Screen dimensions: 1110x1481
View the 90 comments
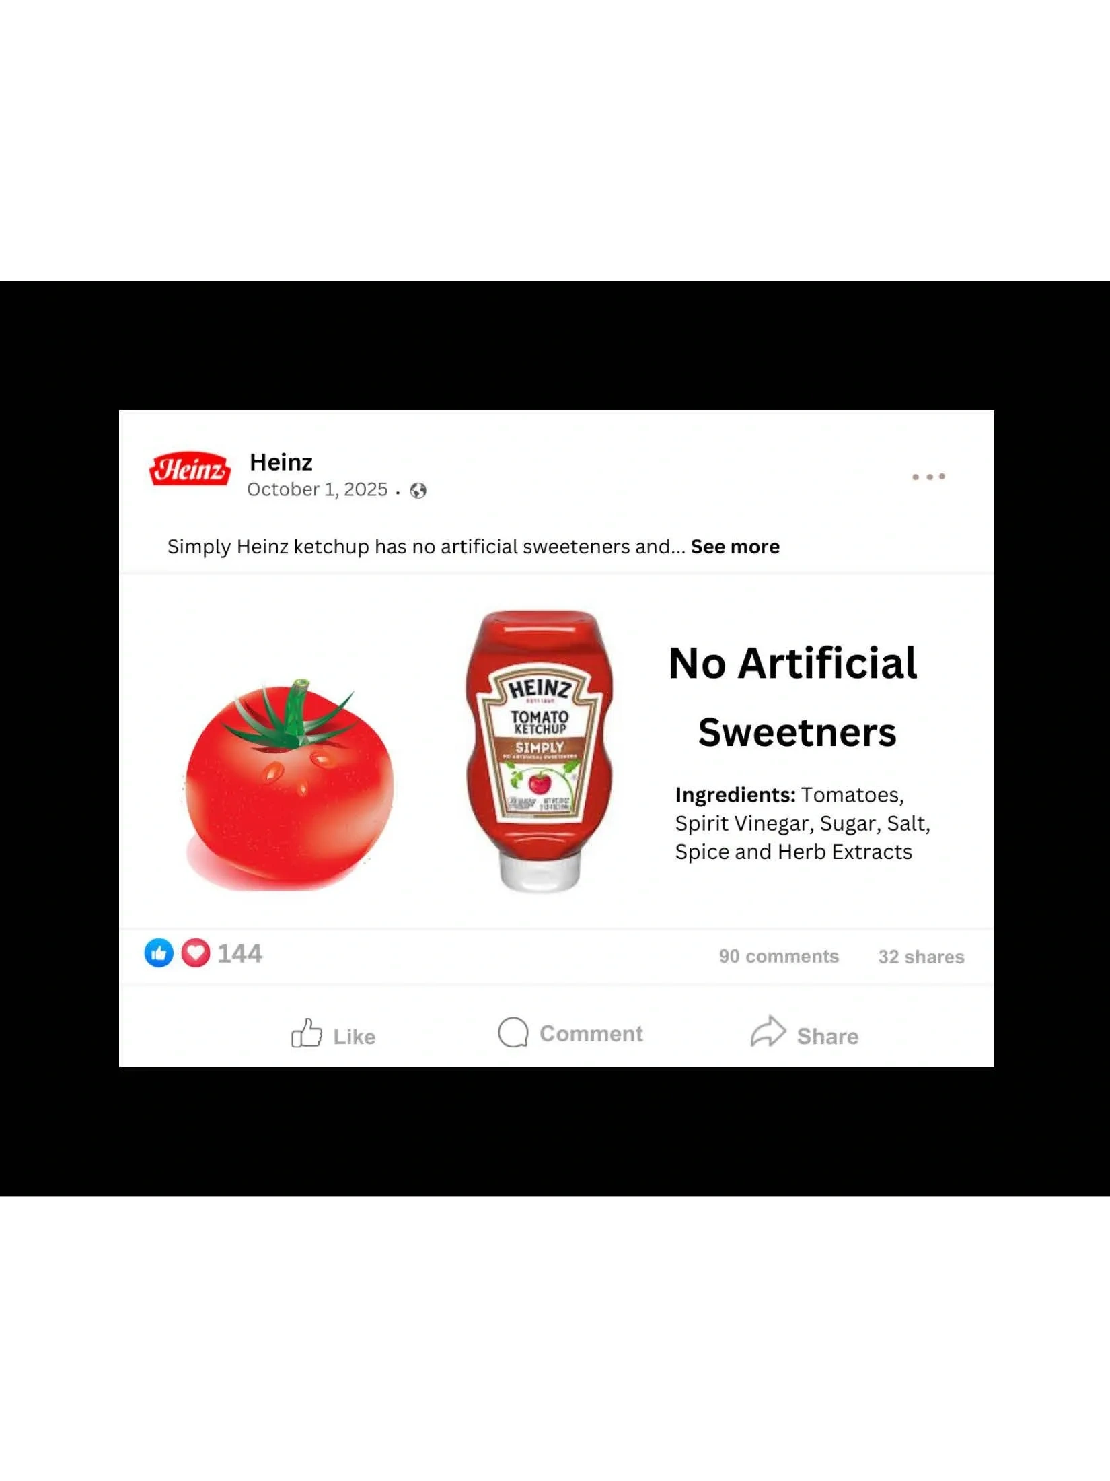tap(778, 957)
